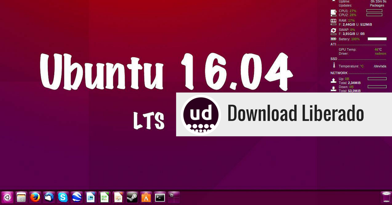Image resolution: width=392 pixels, height=205 pixels.
Task: Click the Battery 100% bar
Action: (x=377, y=39)
